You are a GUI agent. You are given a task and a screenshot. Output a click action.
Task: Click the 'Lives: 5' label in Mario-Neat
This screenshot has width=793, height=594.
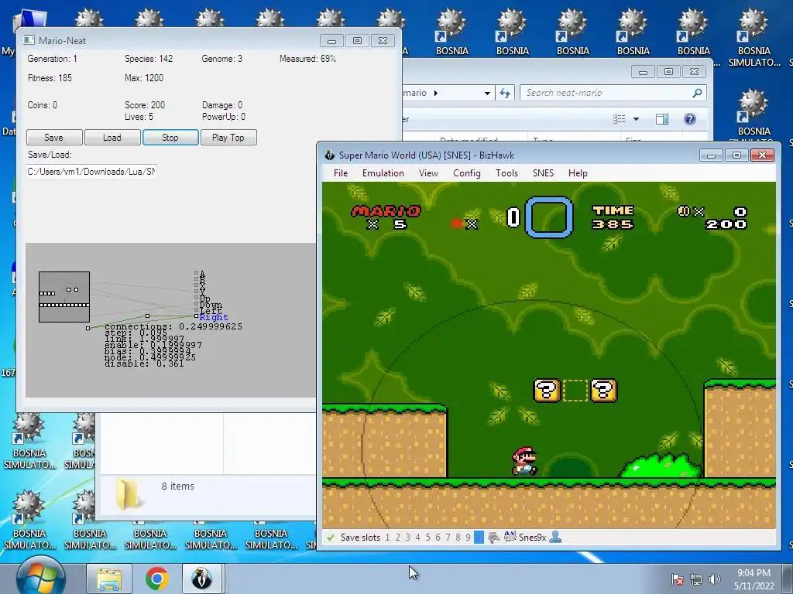coord(139,117)
